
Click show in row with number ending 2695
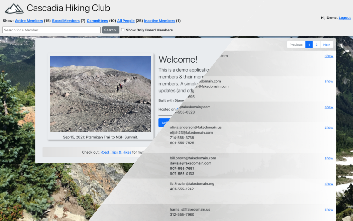point(329,81)
